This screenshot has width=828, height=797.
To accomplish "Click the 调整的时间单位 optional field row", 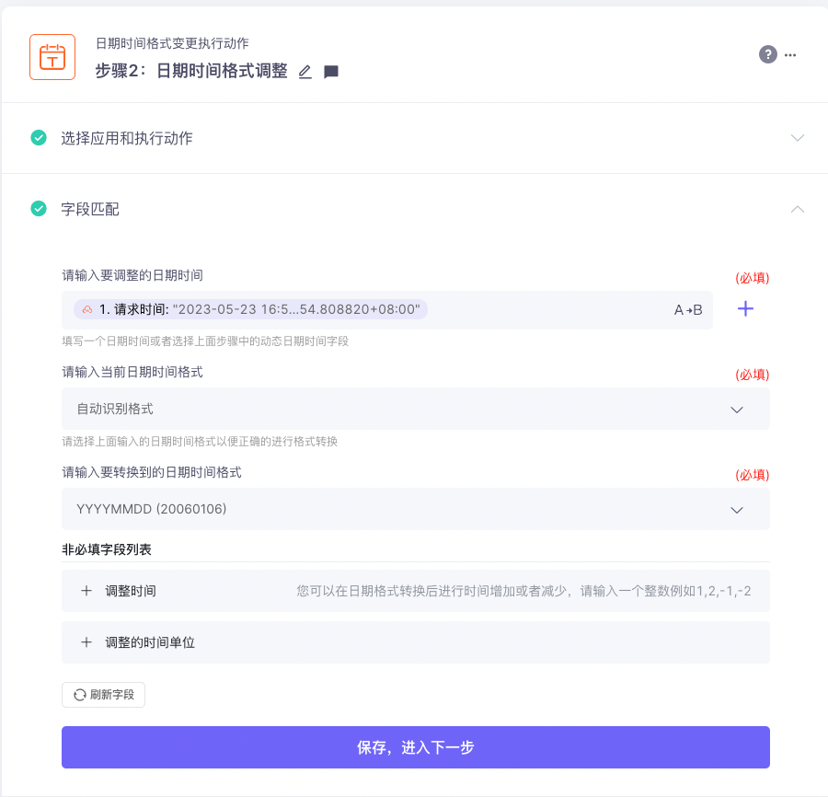I will tap(416, 642).
